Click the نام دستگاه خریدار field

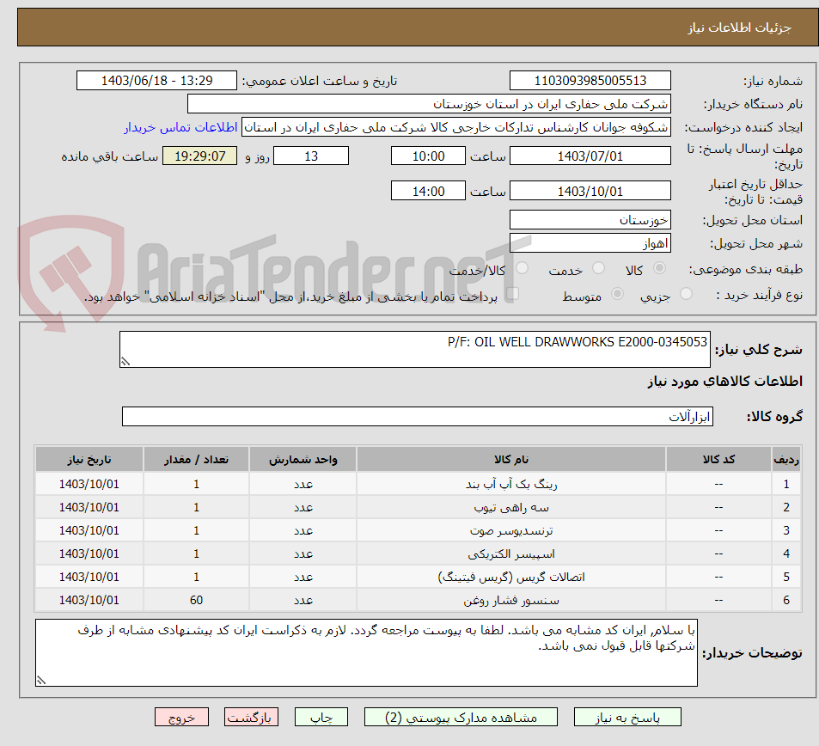(429, 103)
